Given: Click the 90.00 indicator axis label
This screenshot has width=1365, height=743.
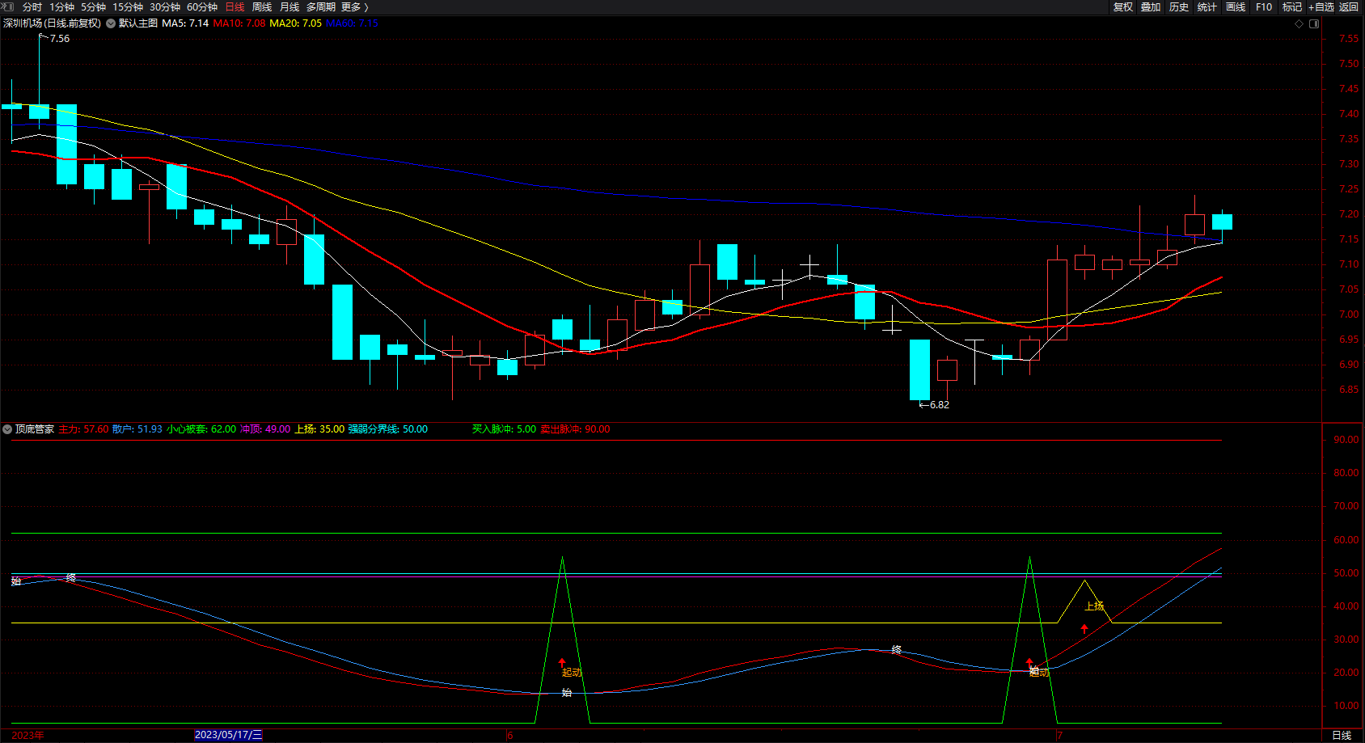Looking at the screenshot, I should click(x=1346, y=440).
